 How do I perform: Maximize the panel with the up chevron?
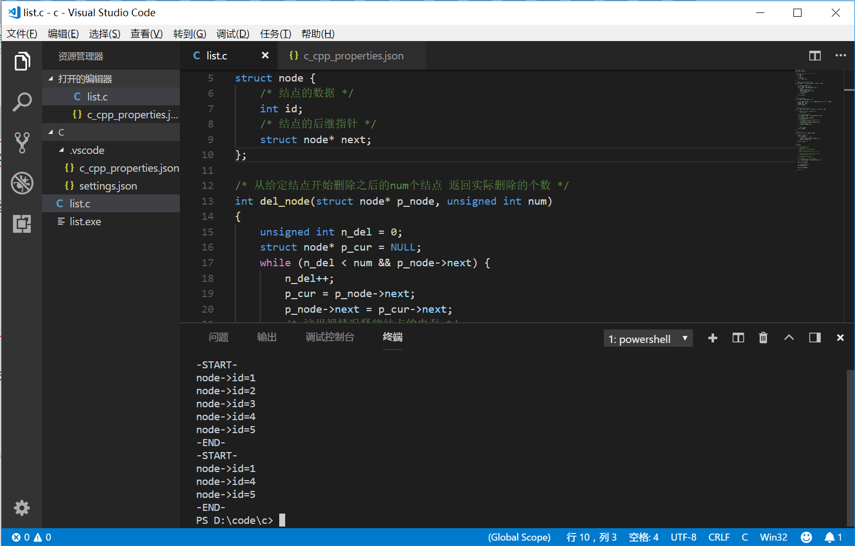(789, 338)
